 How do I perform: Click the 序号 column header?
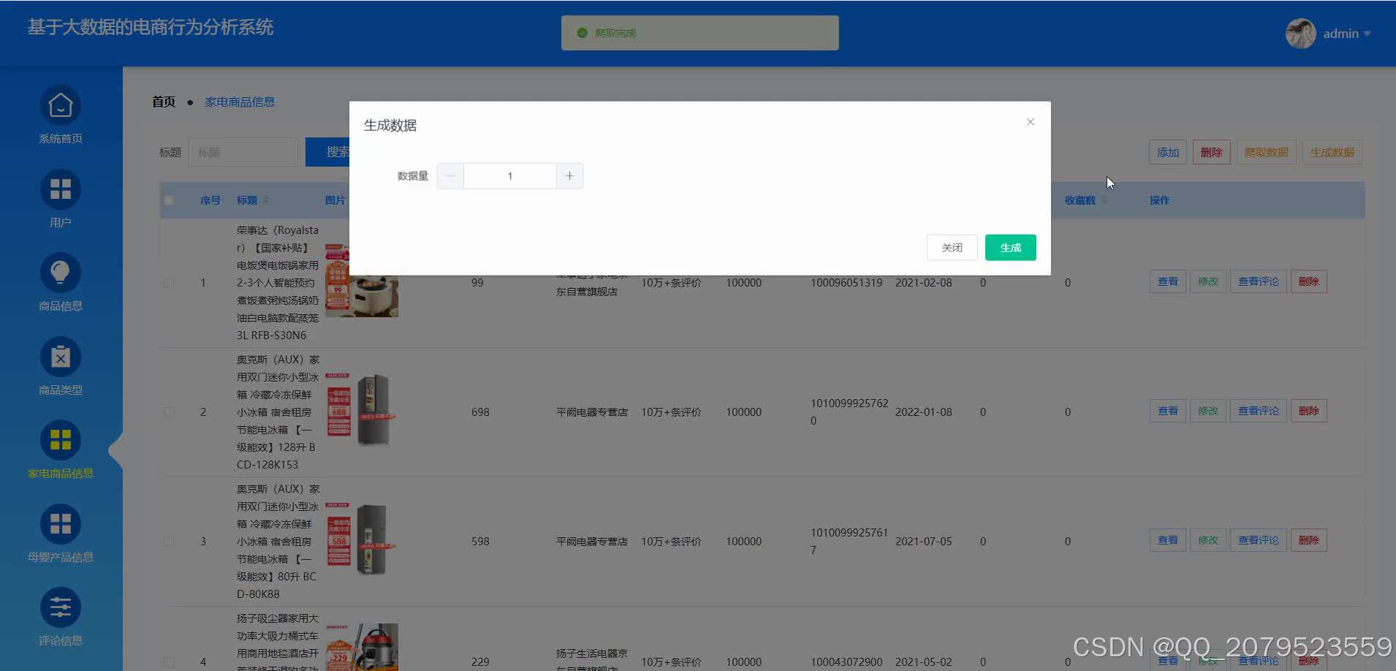click(x=210, y=200)
